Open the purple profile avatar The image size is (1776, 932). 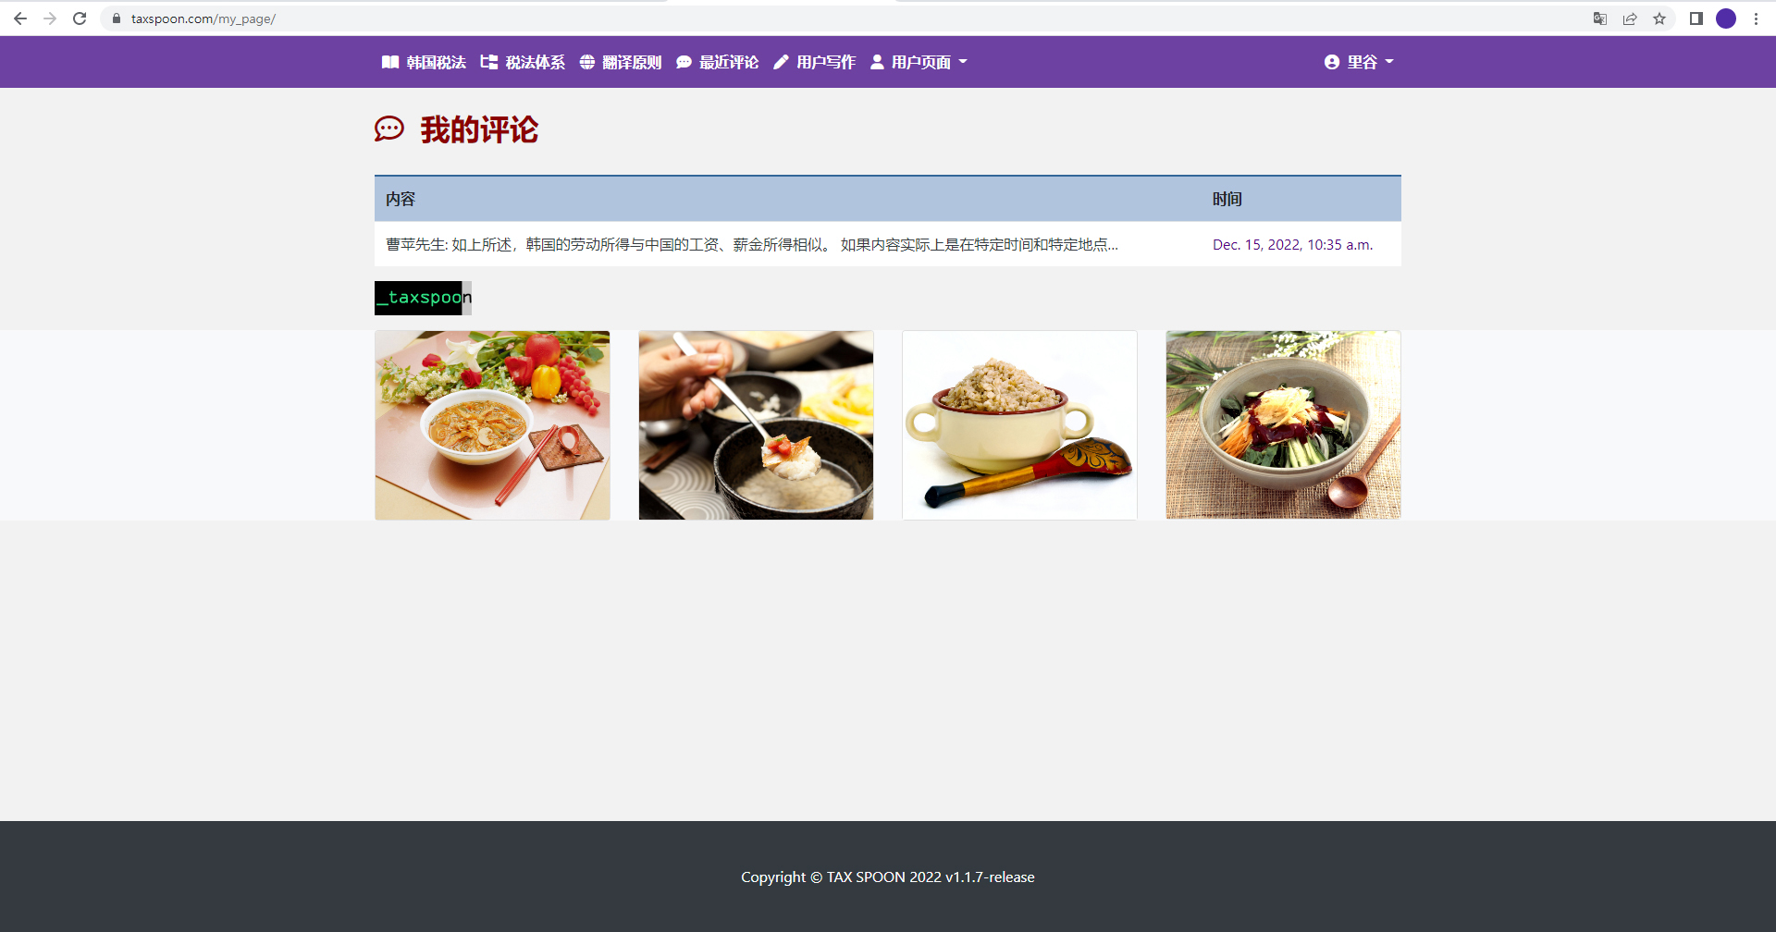tap(1726, 18)
